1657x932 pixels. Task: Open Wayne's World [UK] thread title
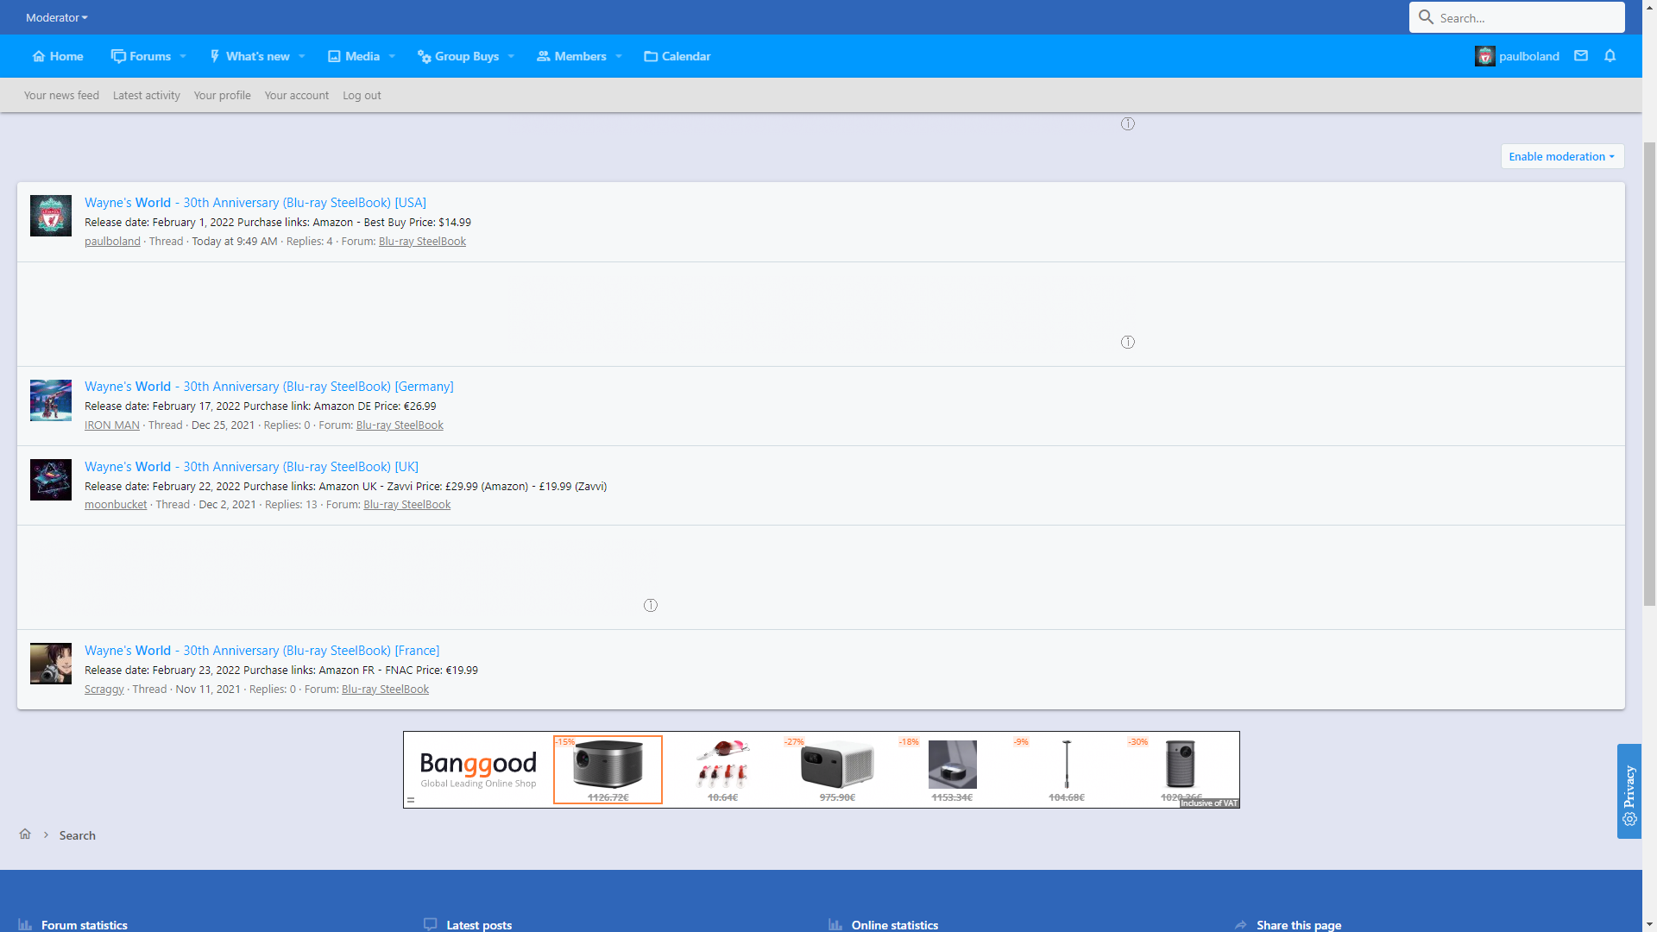(x=251, y=467)
